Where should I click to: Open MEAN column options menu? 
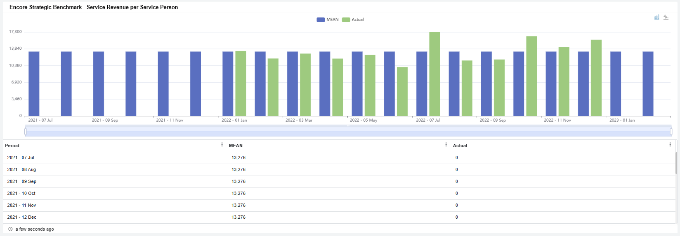click(446, 145)
